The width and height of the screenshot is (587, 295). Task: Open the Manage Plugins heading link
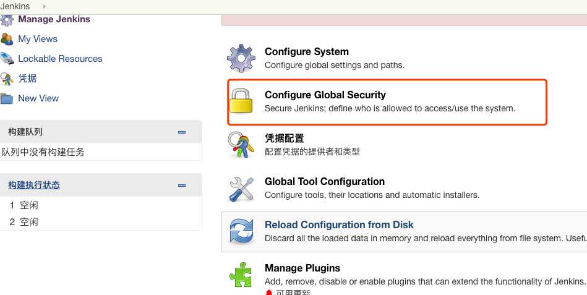tap(302, 268)
